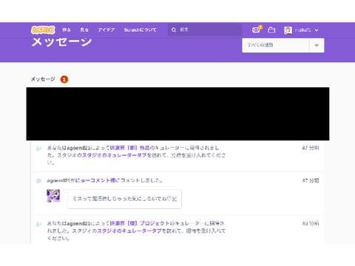This screenshot has height=266, width=355.
Task: Open the My Stuff folder icon
Action: [x=271, y=30]
